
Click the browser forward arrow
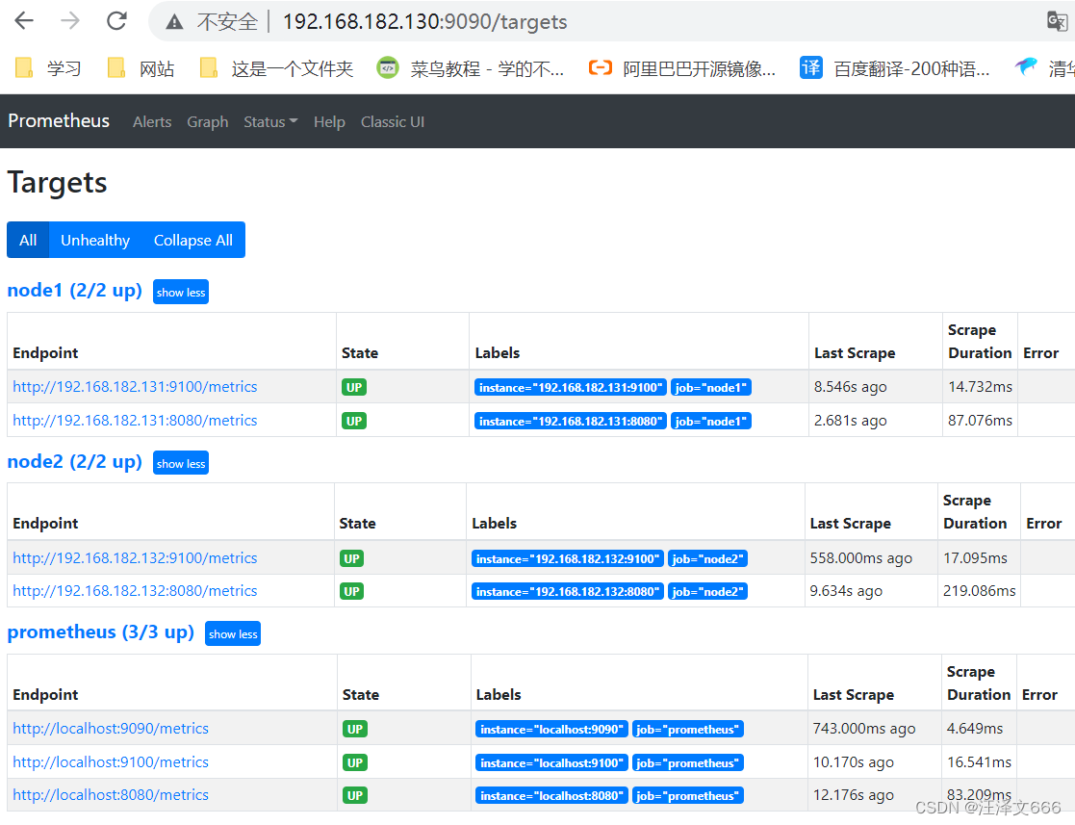70,21
